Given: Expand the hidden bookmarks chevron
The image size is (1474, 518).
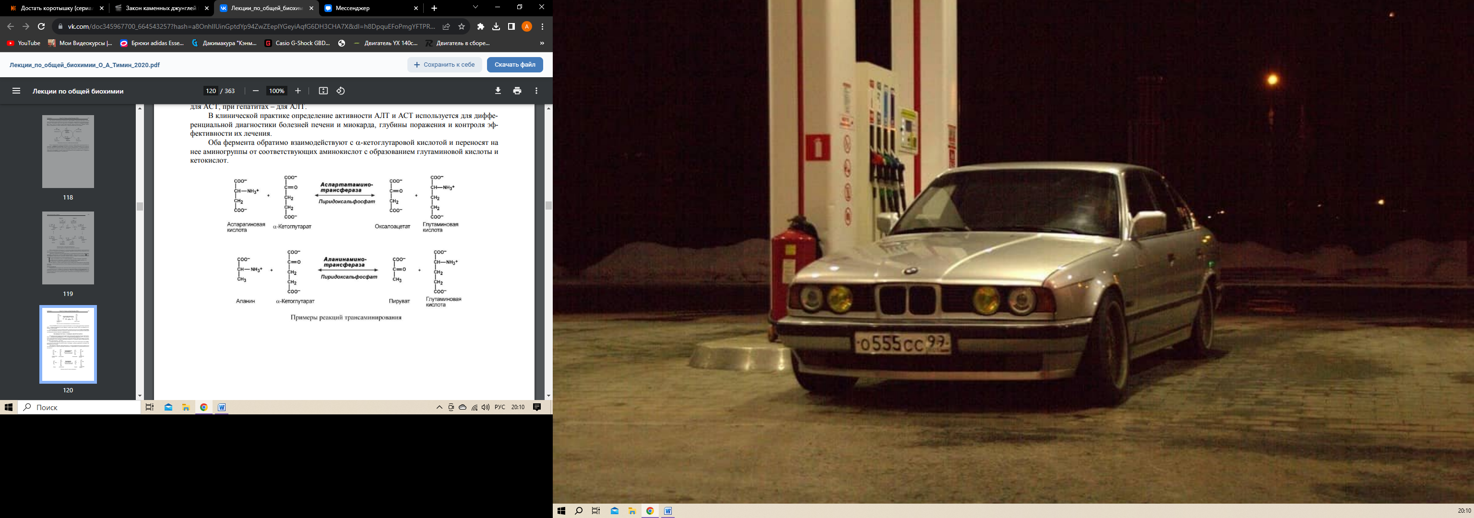Looking at the screenshot, I should [542, 43].
